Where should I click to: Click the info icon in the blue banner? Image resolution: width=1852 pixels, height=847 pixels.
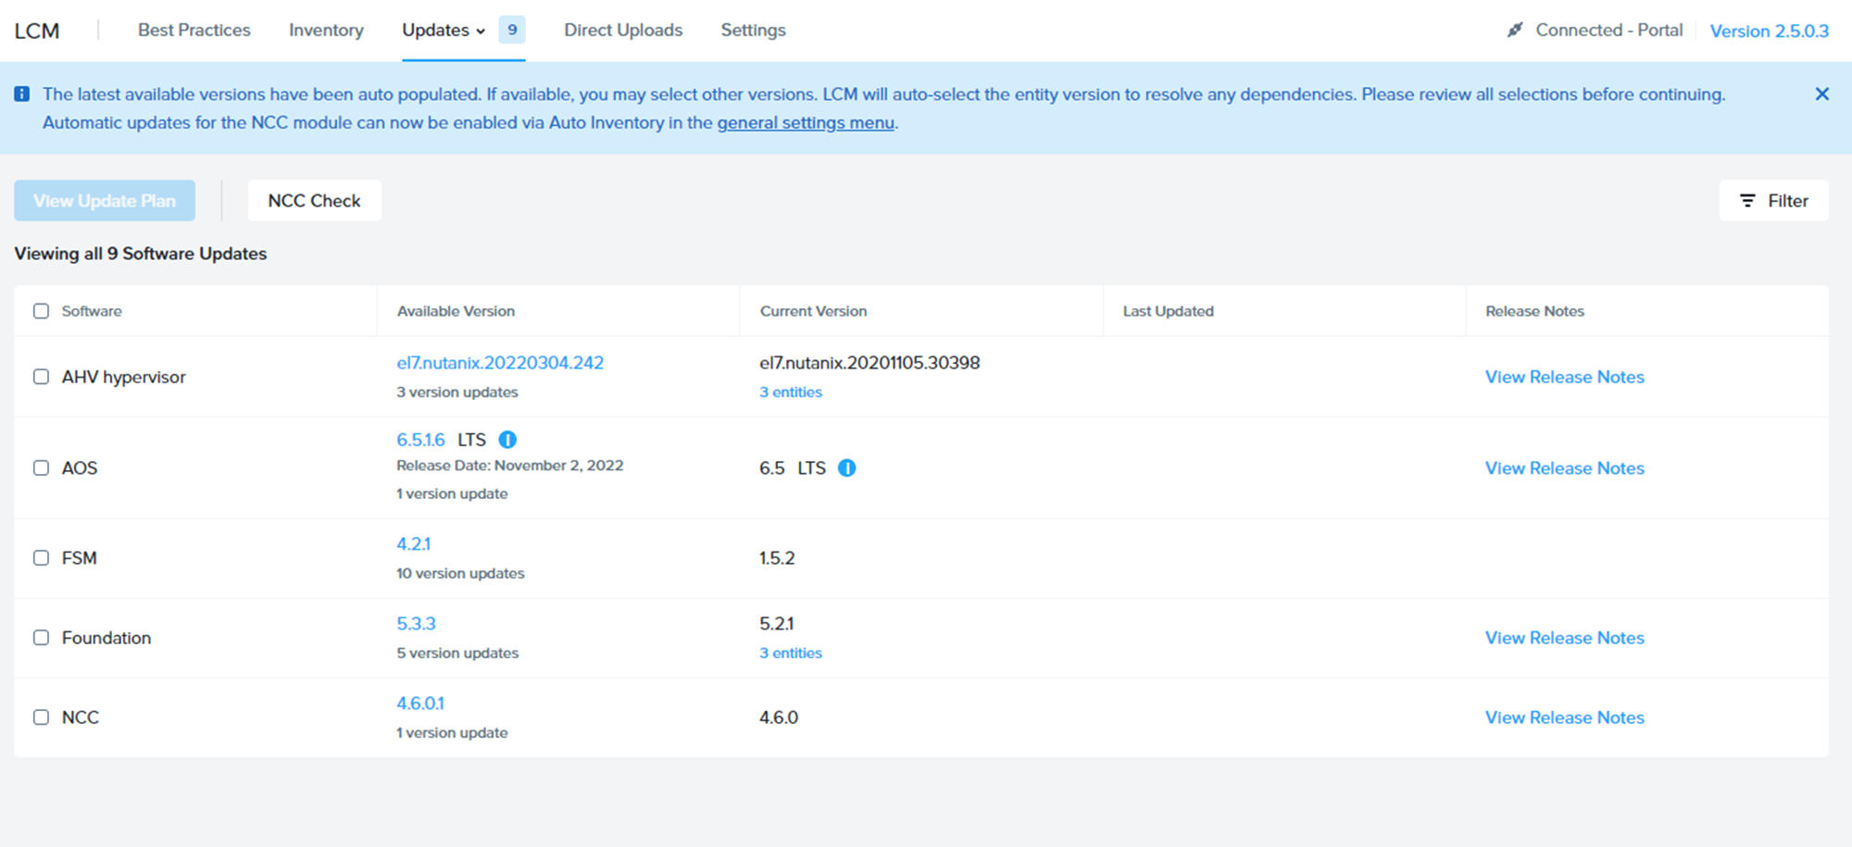[22, 93]
